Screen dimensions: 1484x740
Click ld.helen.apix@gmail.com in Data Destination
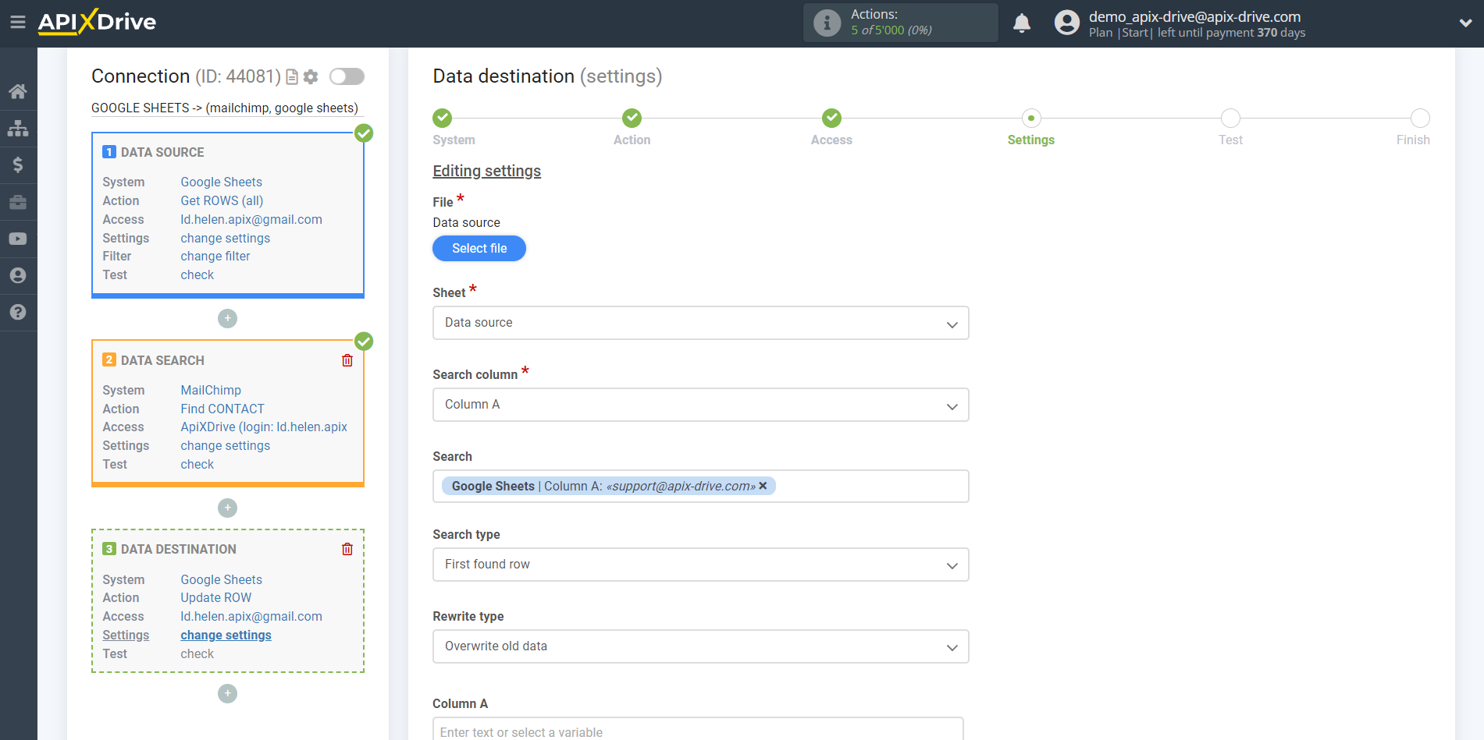click(x=251, y=616)
